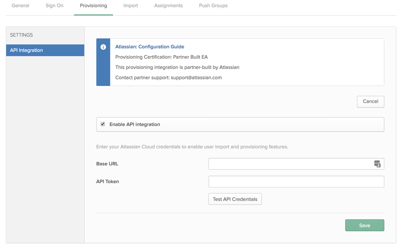Go to the Import tab
405x251 pixels.
click(130, 6)
